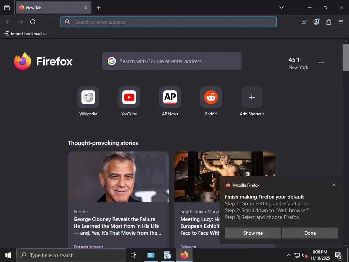
Task: Open the application hamburger menu
Action: [341, 22]
